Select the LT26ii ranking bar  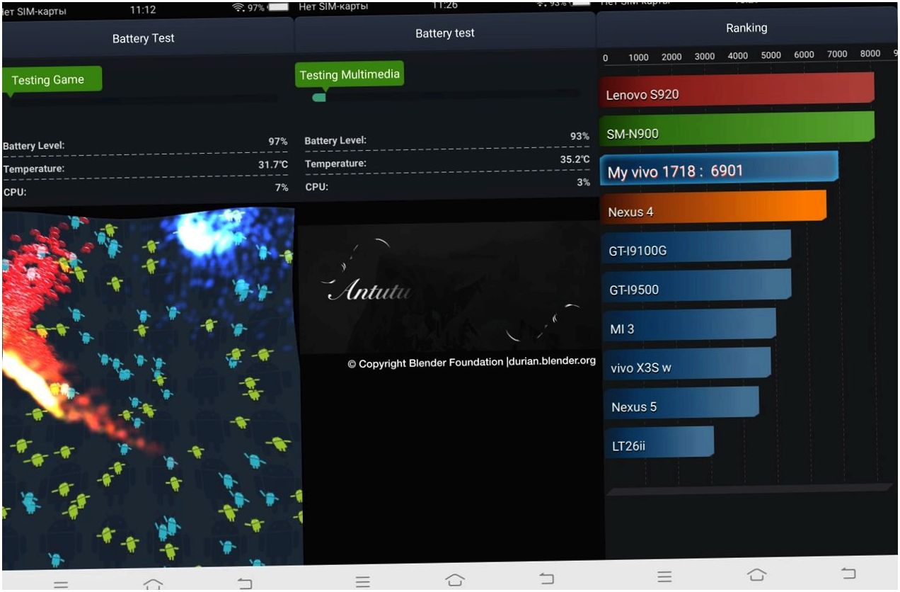tap(660, 442)
